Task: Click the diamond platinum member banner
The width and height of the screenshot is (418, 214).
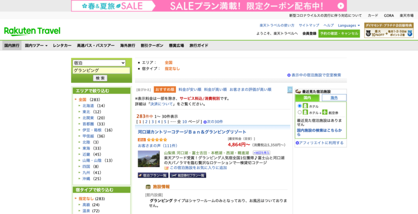Action: pyautogui.click(x=389, y=30)
